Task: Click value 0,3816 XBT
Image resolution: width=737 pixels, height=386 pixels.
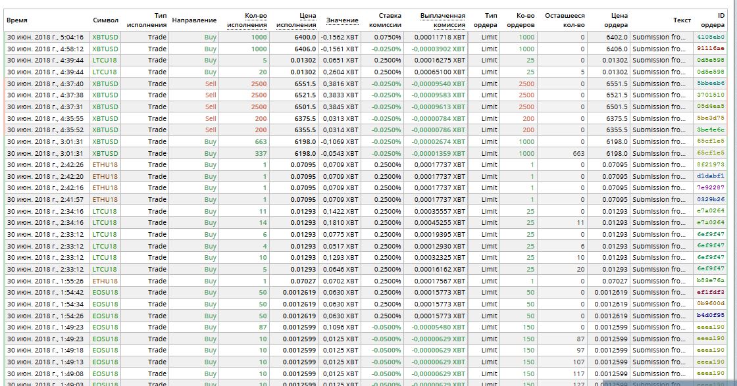Action: 340,84
